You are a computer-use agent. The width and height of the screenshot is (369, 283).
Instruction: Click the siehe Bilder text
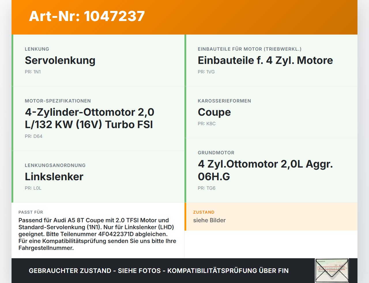pos(209,220)
